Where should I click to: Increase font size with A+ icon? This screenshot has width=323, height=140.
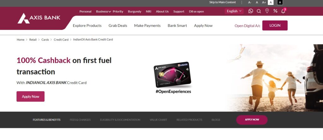click(x=264, y=3)
